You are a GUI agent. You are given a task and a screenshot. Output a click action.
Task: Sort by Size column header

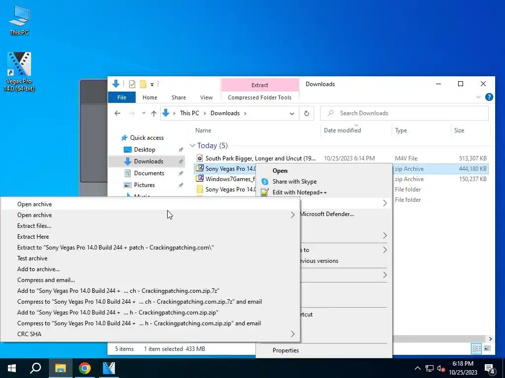click(459, 130)
